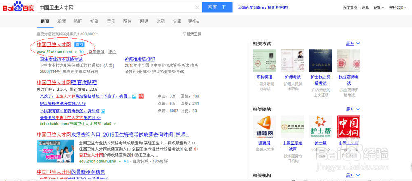Expand 相关网站 section with 展开
This screenshot has width=412, height=181.
[353, 109]
